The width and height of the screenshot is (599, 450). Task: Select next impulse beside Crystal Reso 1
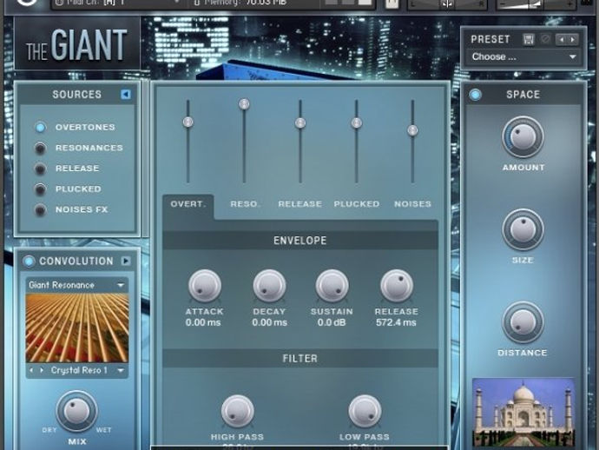click(x=42, y=370)
